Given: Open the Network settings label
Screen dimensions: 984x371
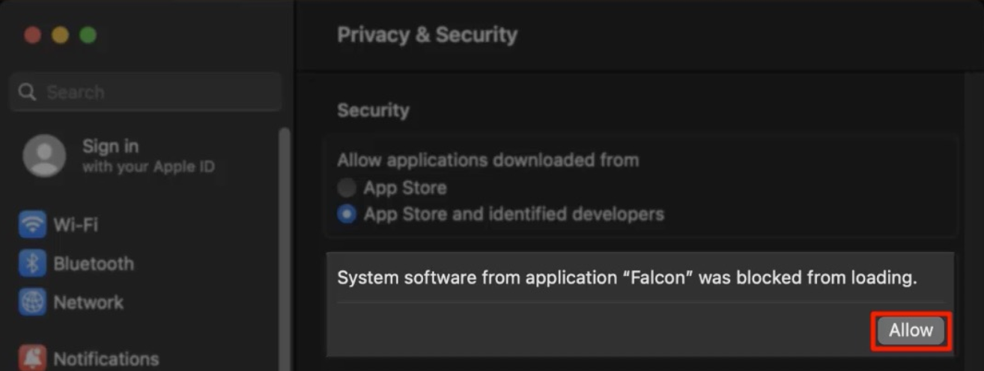Looking at the screenshot, I should [88, 302].
